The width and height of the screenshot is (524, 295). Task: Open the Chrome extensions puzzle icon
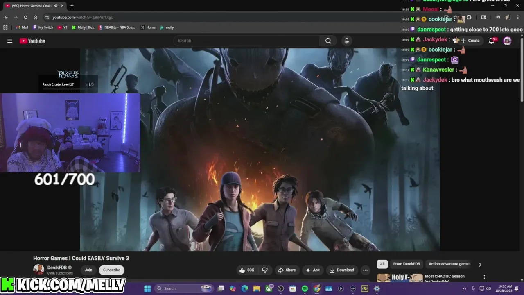pyautogui.click(x=469, y=17)
